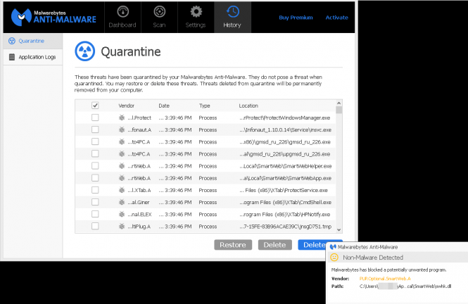Click the blue Delete All button
Screen dimensions: 468x304
[312, 245]
